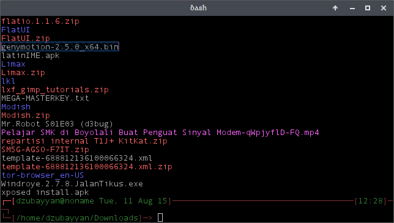This screenshot has width=394, height=223.
Task: Click the SM5G-AGS0-F7IT.zip file name
Action: point(45,150)
